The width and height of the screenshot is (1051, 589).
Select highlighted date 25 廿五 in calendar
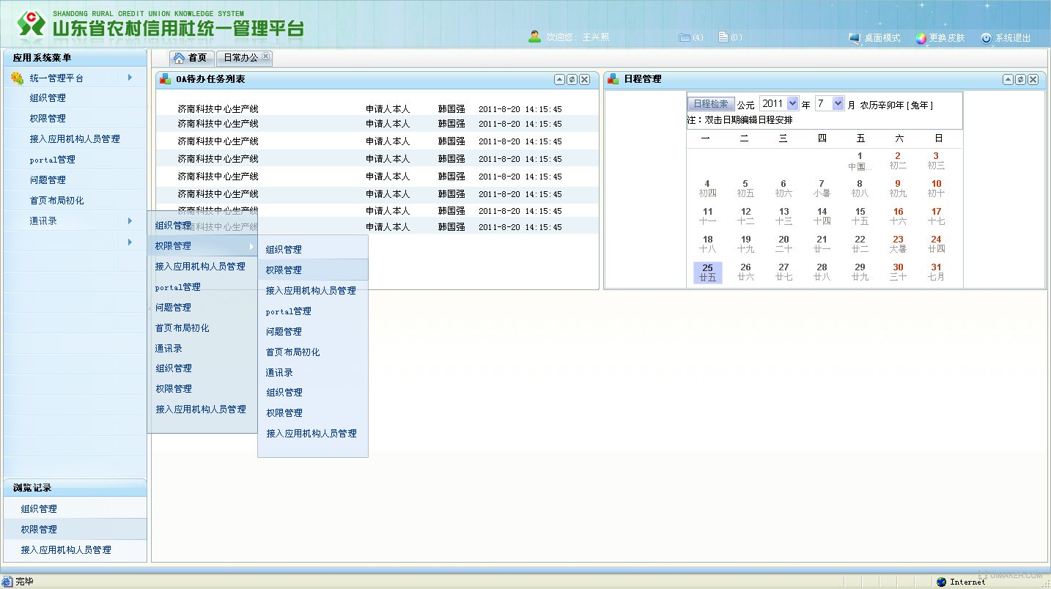tap(707, 273)
